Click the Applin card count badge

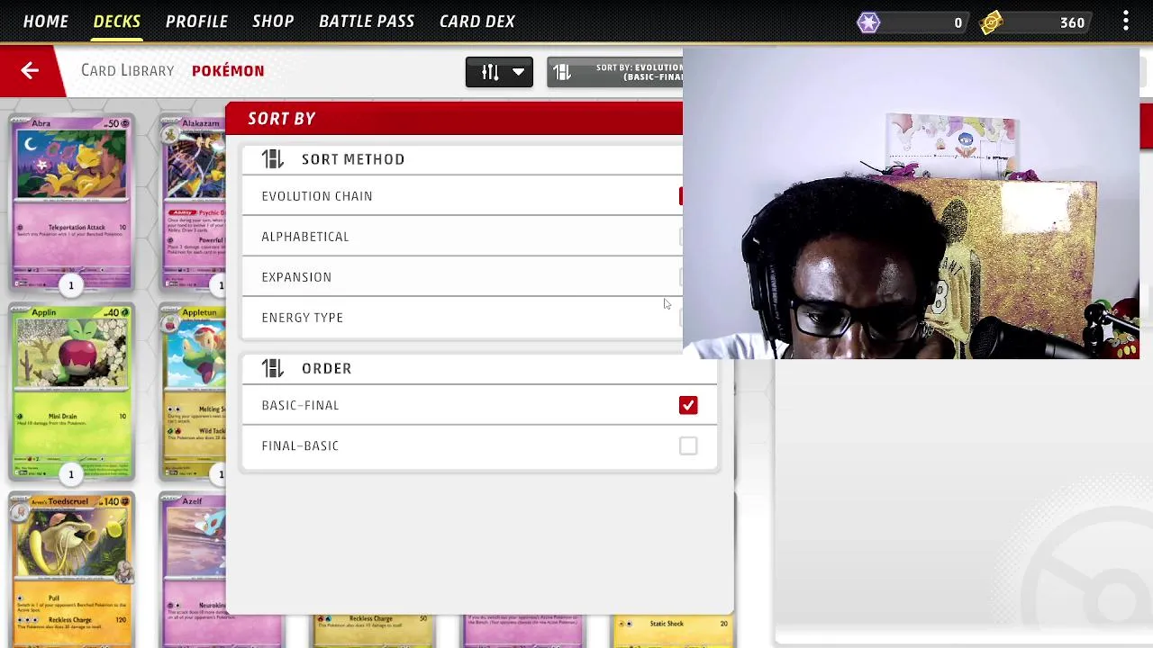pos(71,474)
